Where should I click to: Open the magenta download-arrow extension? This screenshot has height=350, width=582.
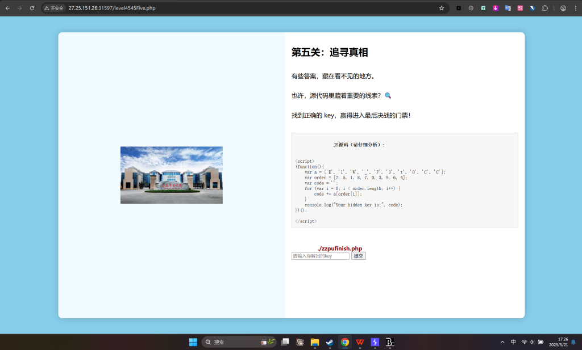496,8
